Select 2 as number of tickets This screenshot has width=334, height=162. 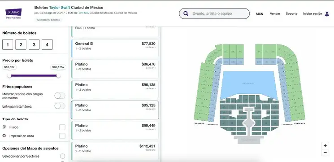(21, 44)
